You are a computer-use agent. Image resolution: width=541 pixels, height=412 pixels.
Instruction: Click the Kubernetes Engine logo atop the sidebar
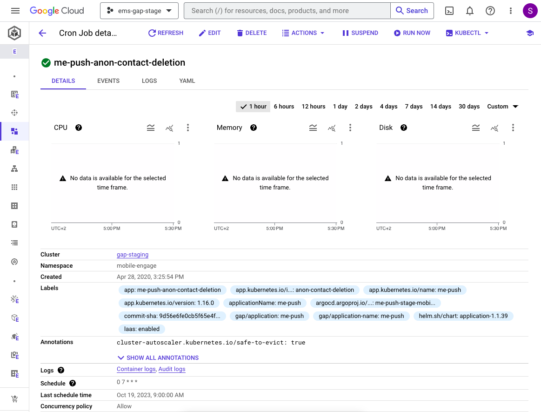tap(14, 33)
